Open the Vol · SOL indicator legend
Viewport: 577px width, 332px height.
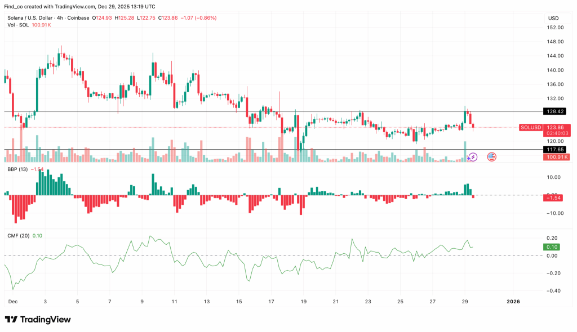click(17, 25)
